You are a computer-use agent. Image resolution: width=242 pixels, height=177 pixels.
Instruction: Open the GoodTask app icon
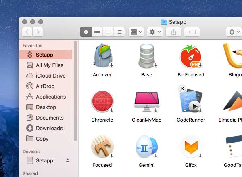pos(234,146)
